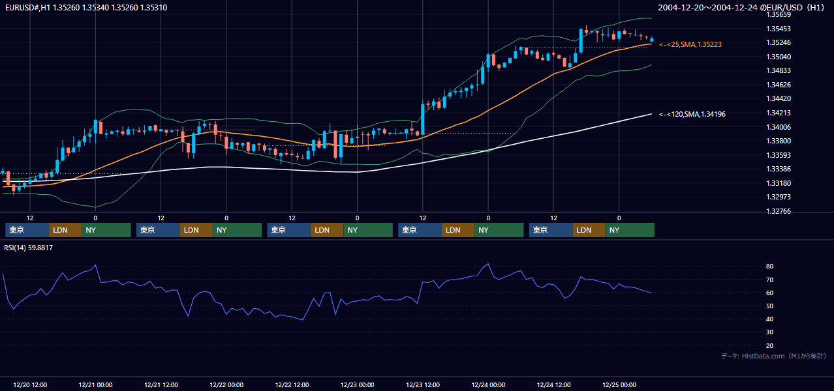The width and height of the screenshot is (834, 391).
Task: Click price axis label 1.35659
Action: tap(779, 14)
